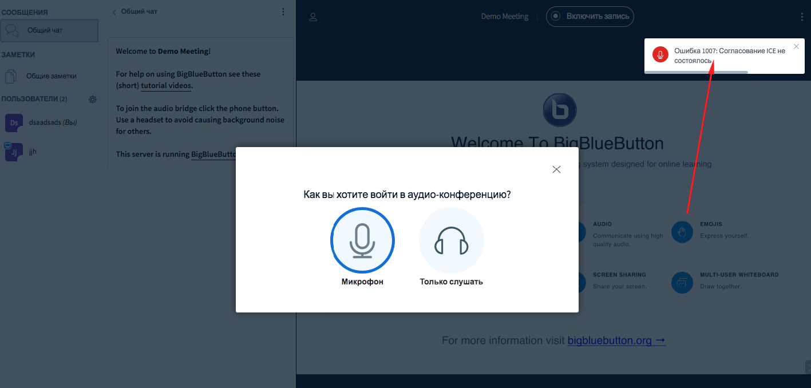Click the participant icon in meeting header

[313, 17]
